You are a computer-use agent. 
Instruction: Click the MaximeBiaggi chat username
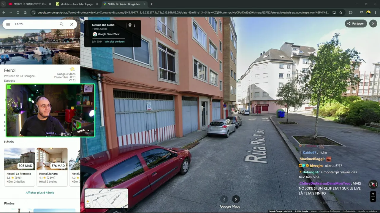pyautogui.click(x=311, y=159)
